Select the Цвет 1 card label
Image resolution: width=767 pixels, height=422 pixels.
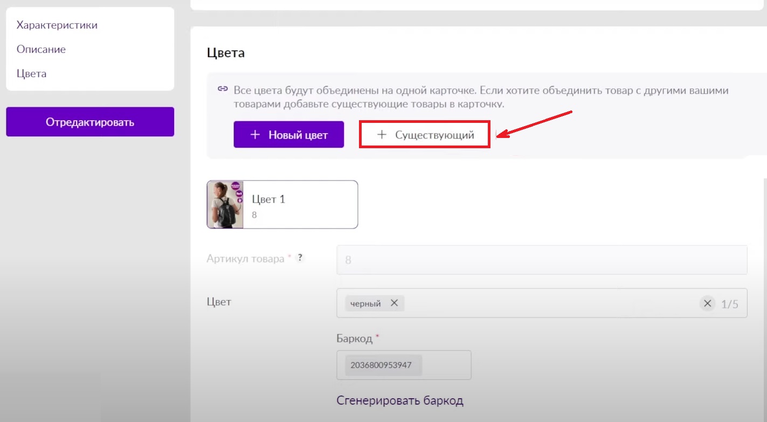pyautogui.click(x=268, y=199)
